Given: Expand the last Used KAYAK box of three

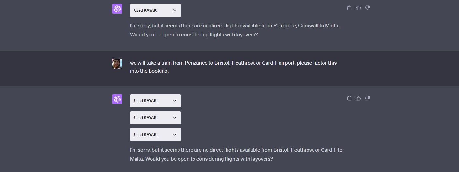Looking at the screenshot, I should pyautogui.click(x=155, y=135).
